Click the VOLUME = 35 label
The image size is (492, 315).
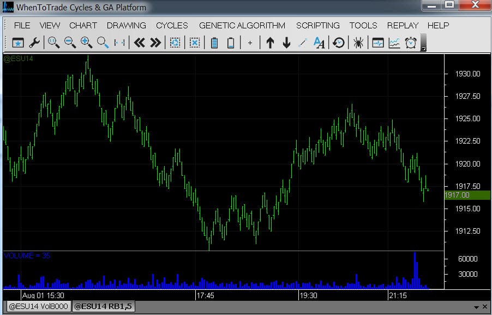26,254
